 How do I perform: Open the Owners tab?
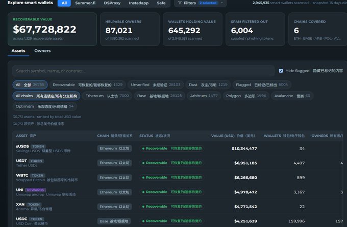(42, 51)
